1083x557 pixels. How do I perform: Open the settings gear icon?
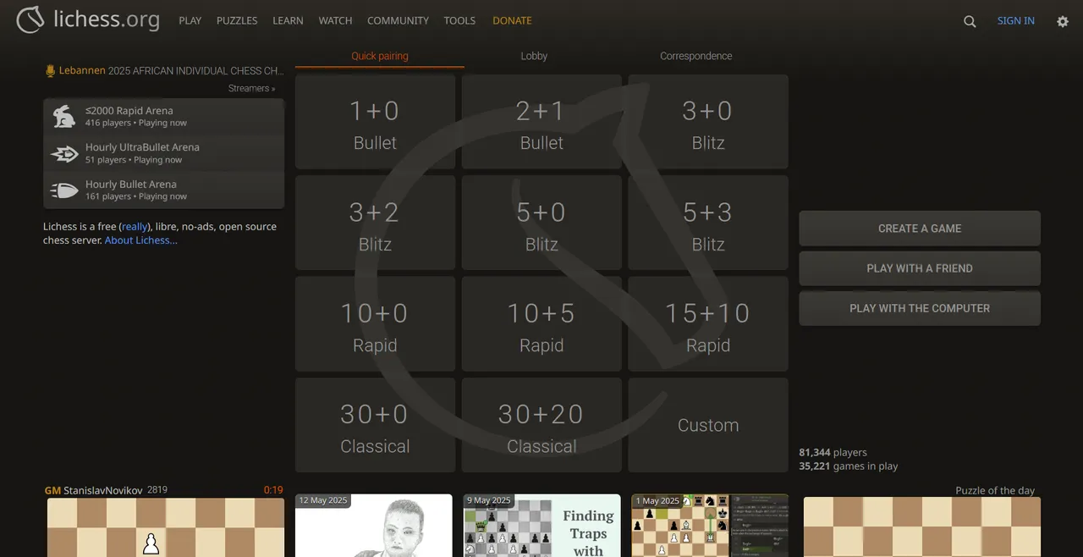1063,21
